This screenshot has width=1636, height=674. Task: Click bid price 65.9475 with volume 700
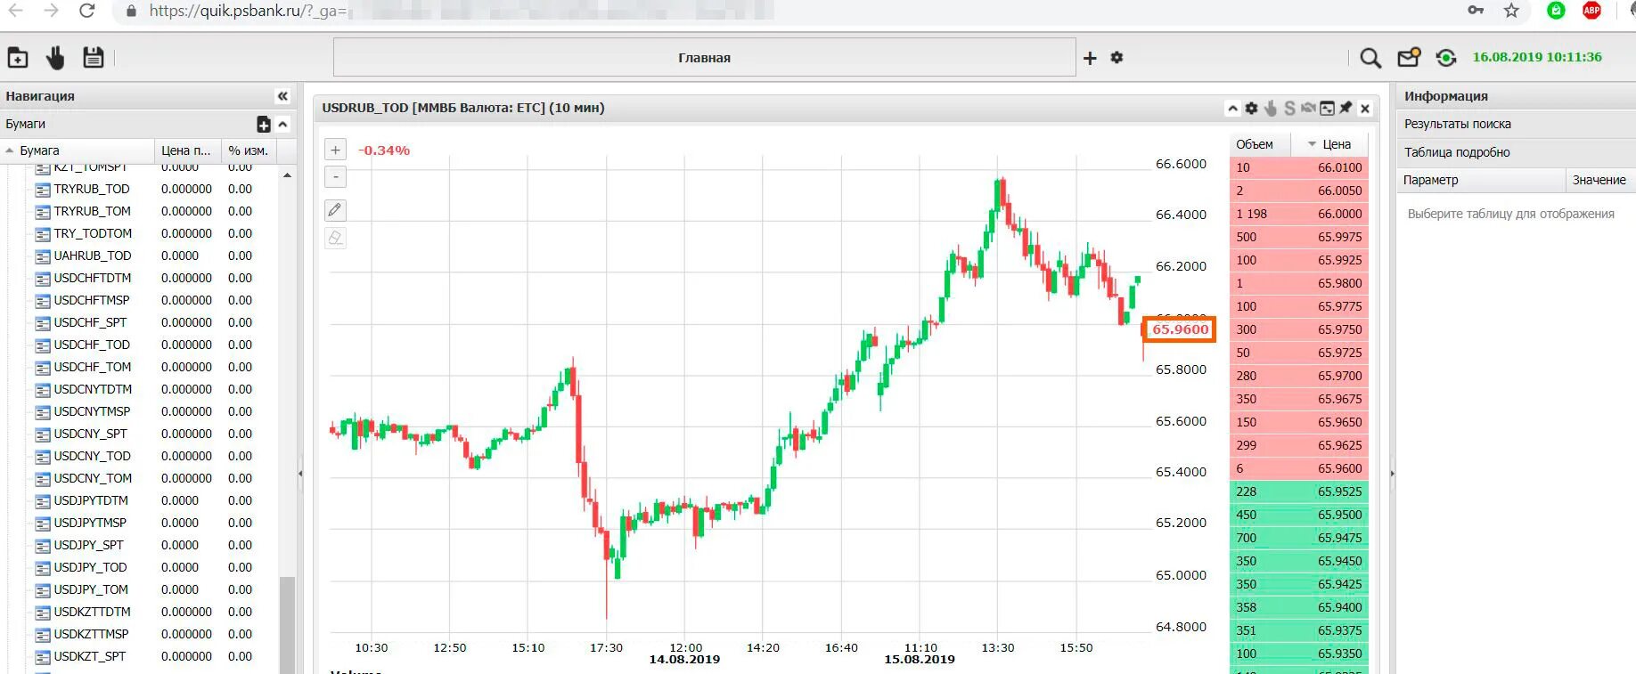coord(1339,538)
